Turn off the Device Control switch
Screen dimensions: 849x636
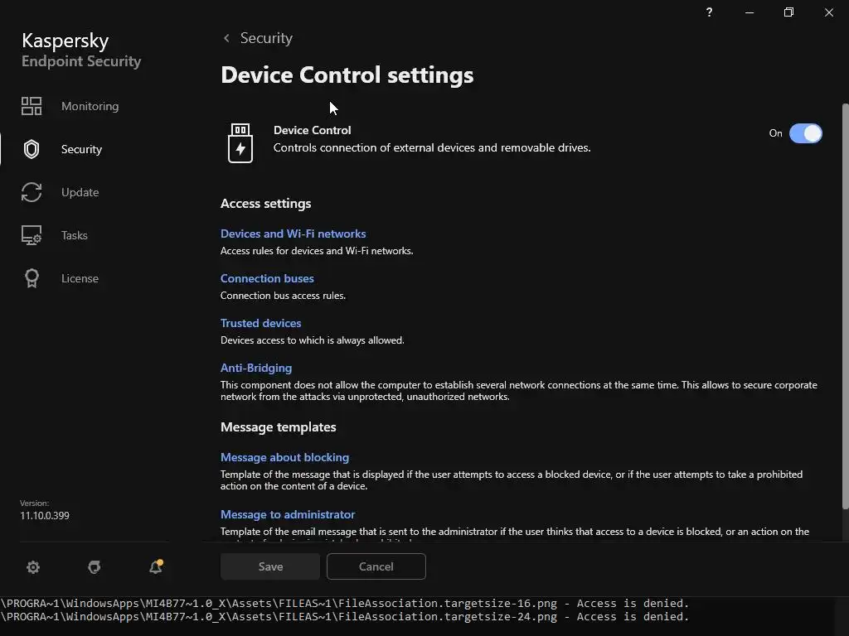(x=806, y=133)
